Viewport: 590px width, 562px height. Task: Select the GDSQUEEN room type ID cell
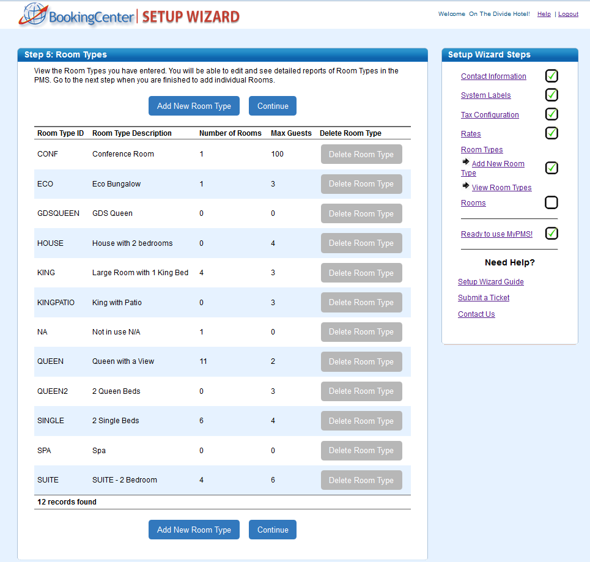(x=58, y=213)
